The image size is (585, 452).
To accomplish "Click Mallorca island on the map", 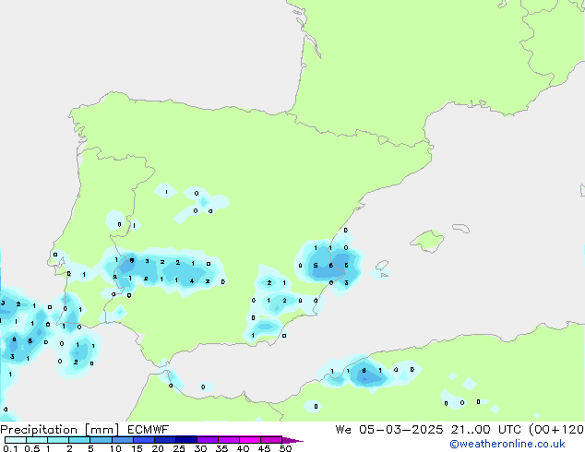I will pyautogui.click(x=427, y=242).
